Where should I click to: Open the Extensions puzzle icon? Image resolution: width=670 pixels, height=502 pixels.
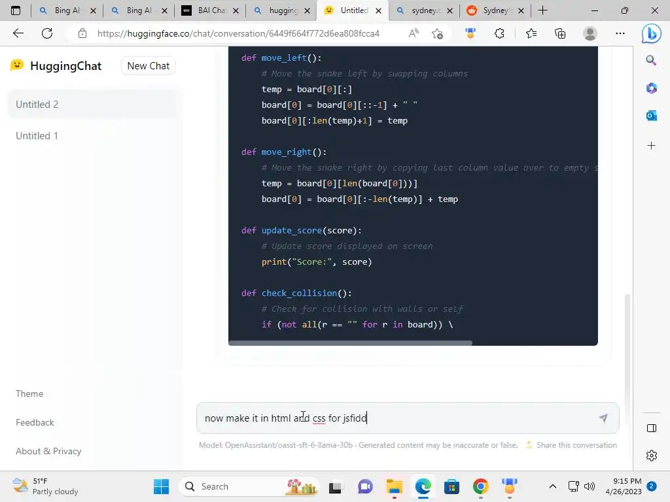(499, 33)
